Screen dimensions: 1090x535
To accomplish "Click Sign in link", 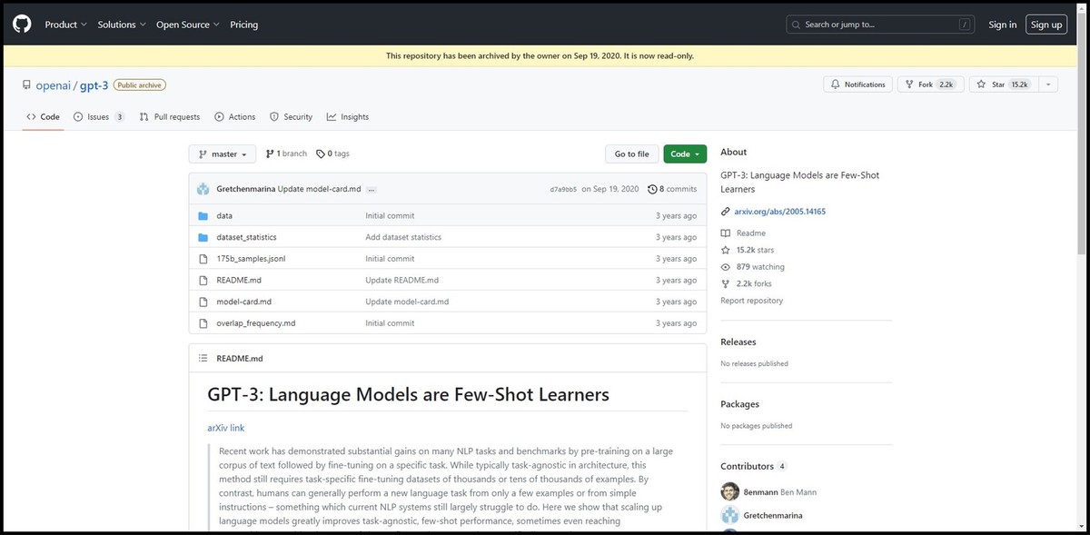I will [x=1003, y=25].
